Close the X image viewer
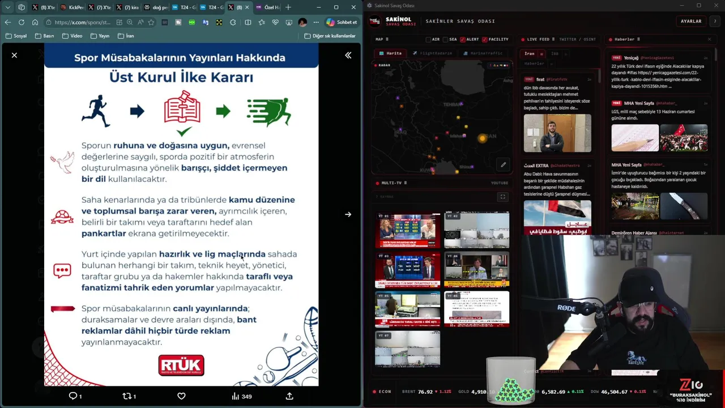This screenshot has width=725, height=408. click(x=14, y=55)
